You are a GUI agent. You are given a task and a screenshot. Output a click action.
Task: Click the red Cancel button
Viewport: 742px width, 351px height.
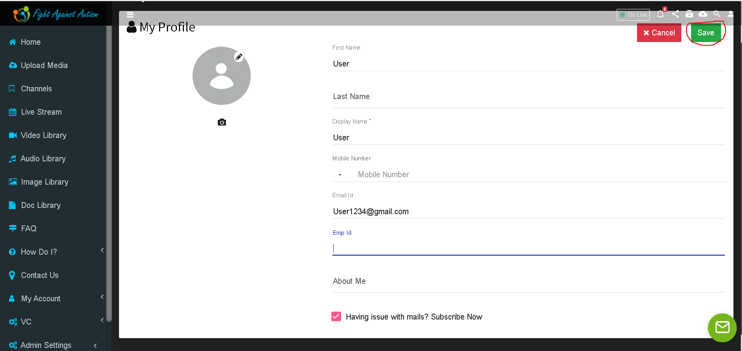659,33
